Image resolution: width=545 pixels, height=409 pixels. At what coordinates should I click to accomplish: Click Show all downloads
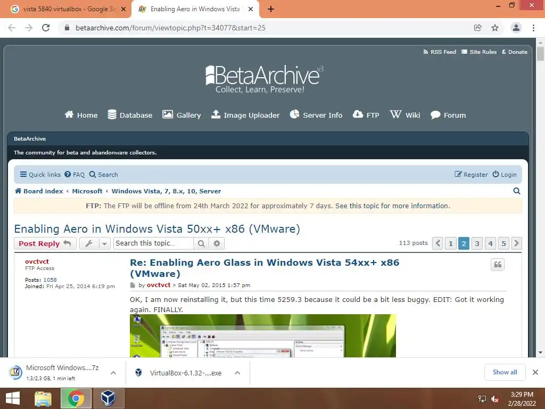(505, 372)
